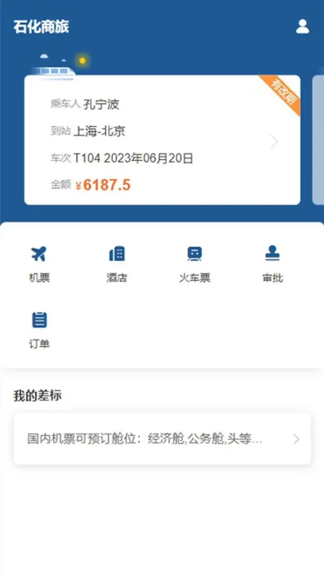This screenshot has width=324, height=576.
Task: Select the 机票 label text
Action: 39,278
